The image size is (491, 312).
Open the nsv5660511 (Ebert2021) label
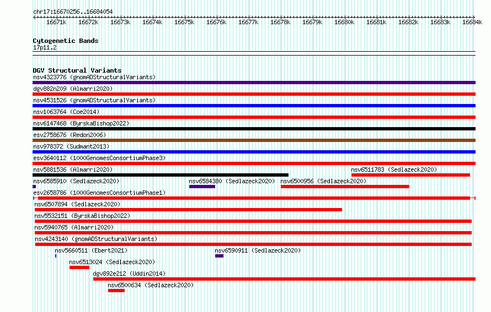(x=91, y=250)
